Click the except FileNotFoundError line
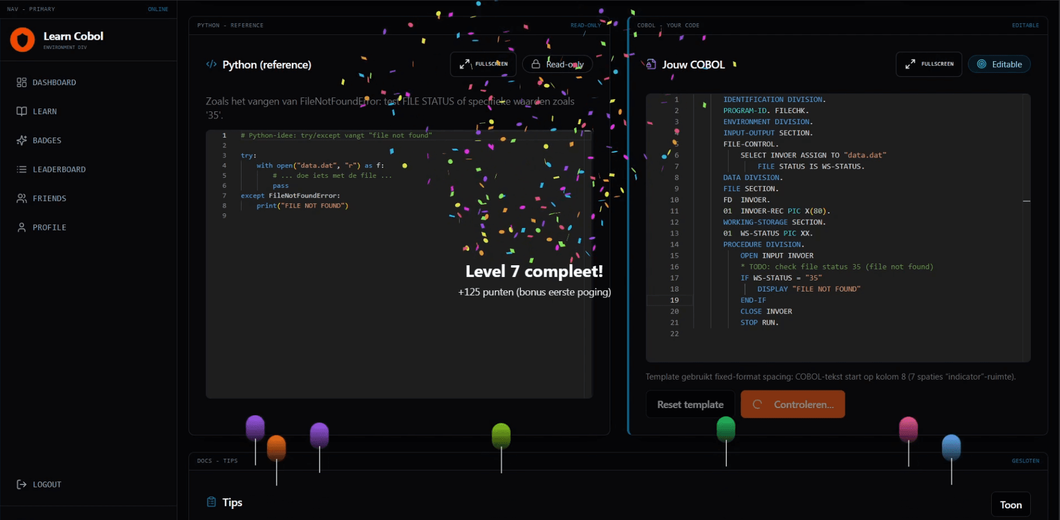This screenshot has height=520, width=1060. pos(291,196)
